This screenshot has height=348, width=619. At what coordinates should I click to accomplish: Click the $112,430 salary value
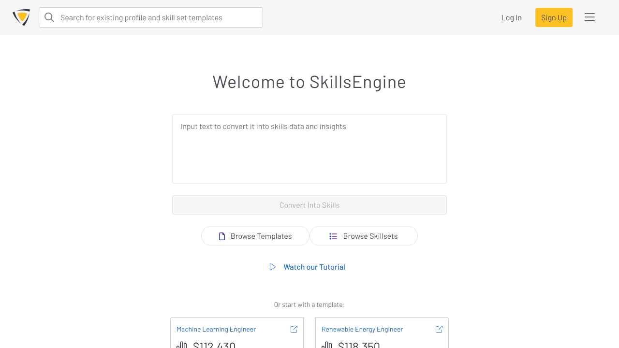click(214, 345)
